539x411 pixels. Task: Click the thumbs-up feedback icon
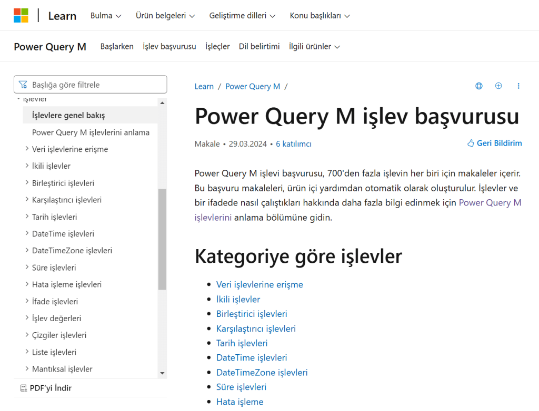pos(471,143)
